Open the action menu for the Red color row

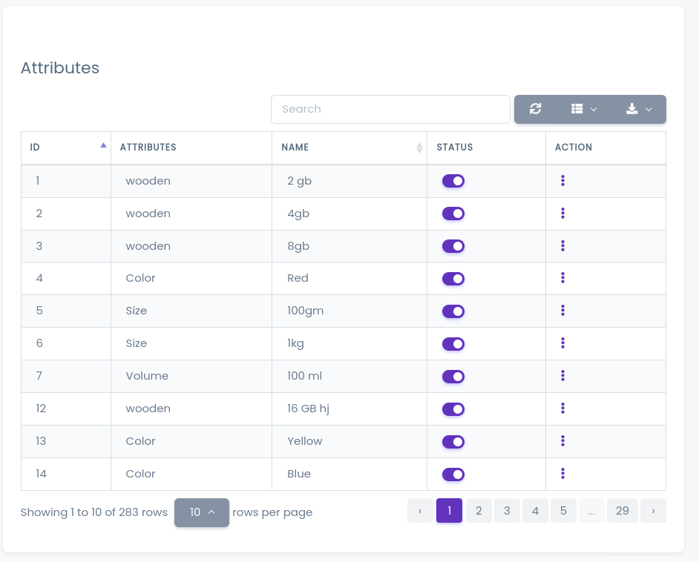click(x=563, y=278)
